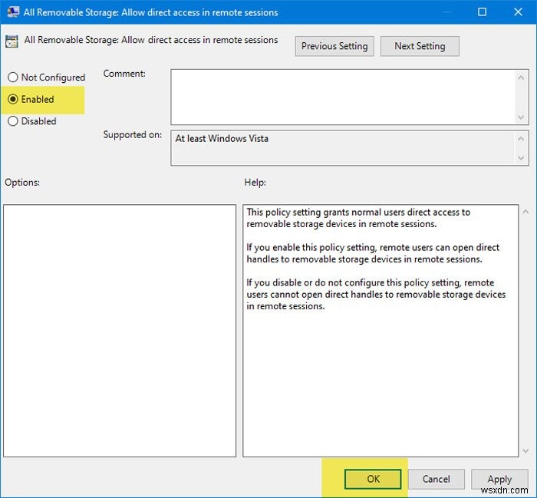Choose the Enabled radio button

[13, 99]
